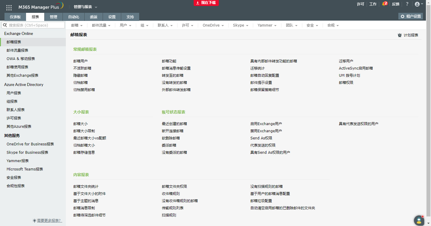This screenshot has height=226, width=431.
Task: Click the notification bell with badge
Action: tap(384, 4)
